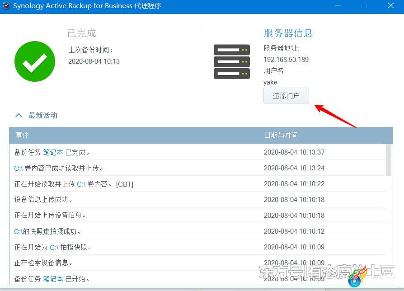Click timestamp 2020-08-04 10:10:12
The height and width of the screenshot is (291, 404).
pyautogui.click(x=294, y=231)
